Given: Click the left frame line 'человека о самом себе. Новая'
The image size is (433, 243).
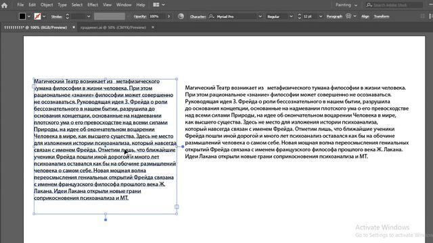Looking at the screenshot, I should coord(90,170).
